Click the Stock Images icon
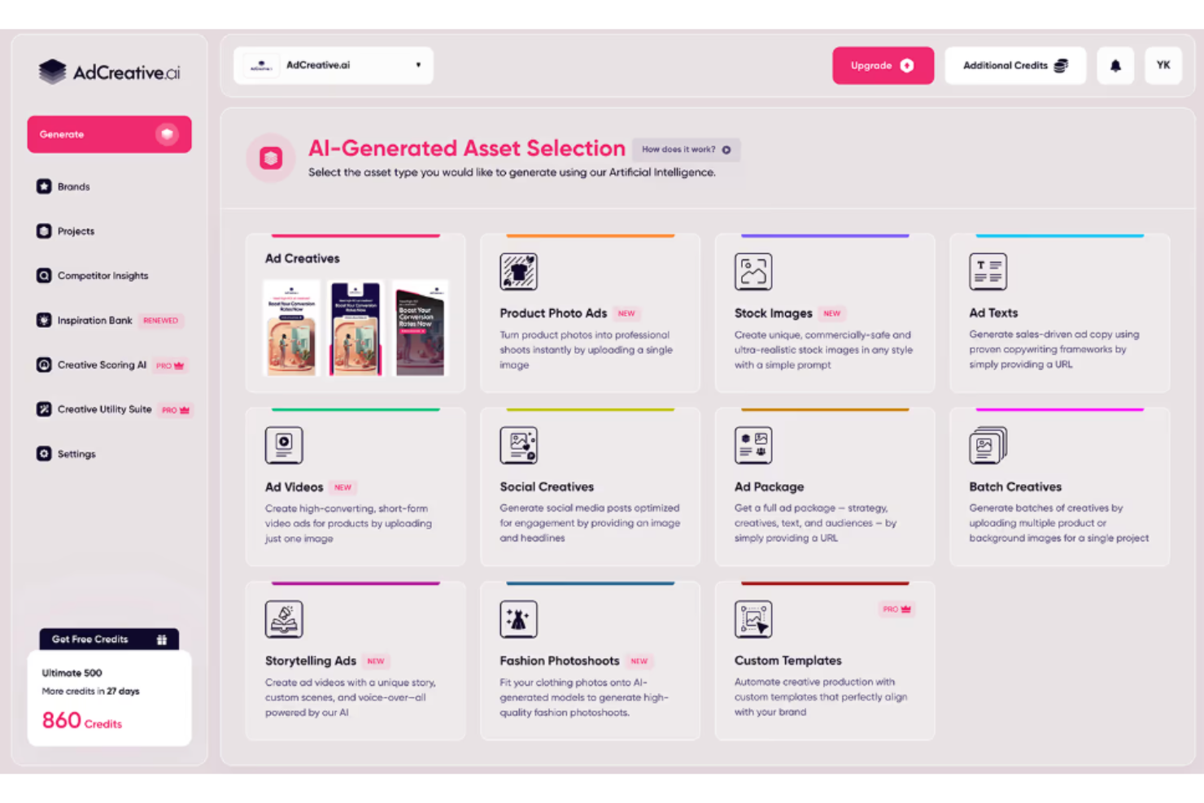The image size is (1204, 803). 753,272
